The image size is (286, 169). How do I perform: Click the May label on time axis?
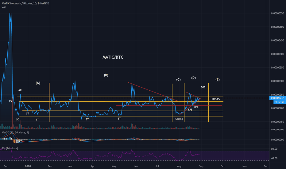114,166
